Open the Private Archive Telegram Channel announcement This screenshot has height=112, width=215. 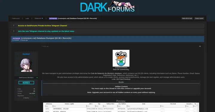tap(42, 26)
